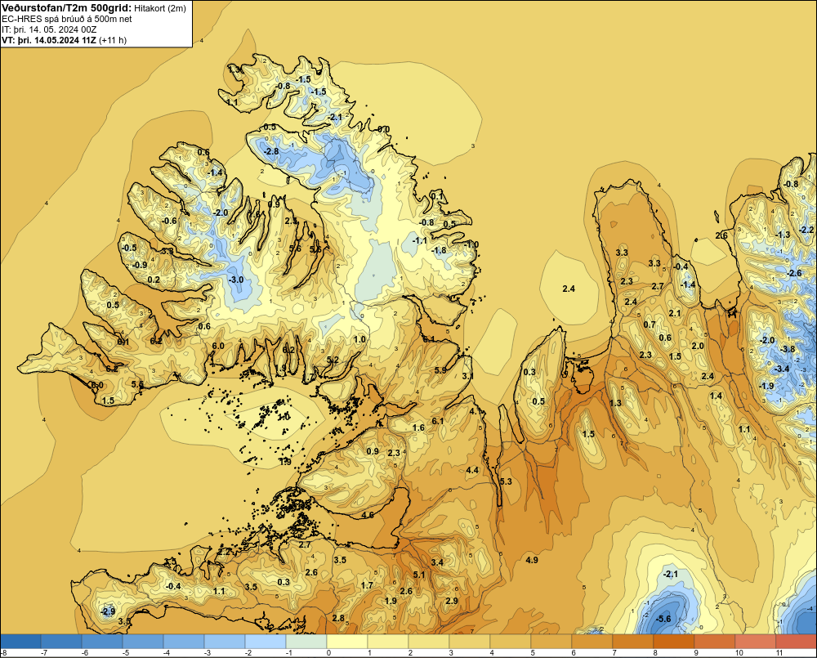Screen dimensions: 817x658
Task: Click the 4 to 5 legend color swatch
Action: tap(511, 641)
